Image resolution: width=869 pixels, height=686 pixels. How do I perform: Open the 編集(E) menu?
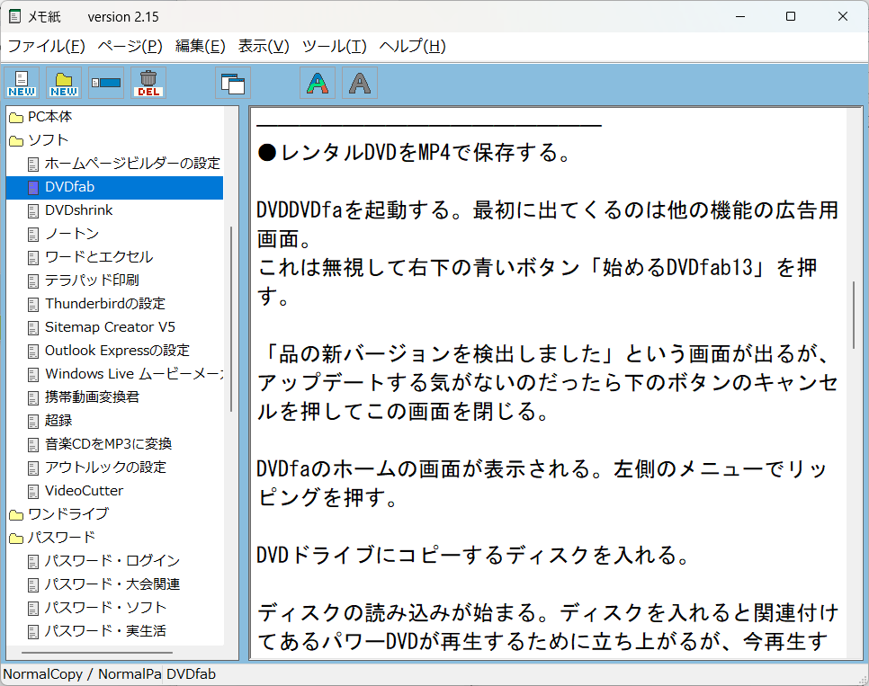tap(201, 46)
